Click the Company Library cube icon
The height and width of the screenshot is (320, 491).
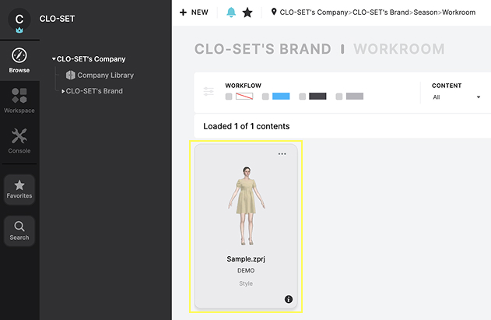71,76
